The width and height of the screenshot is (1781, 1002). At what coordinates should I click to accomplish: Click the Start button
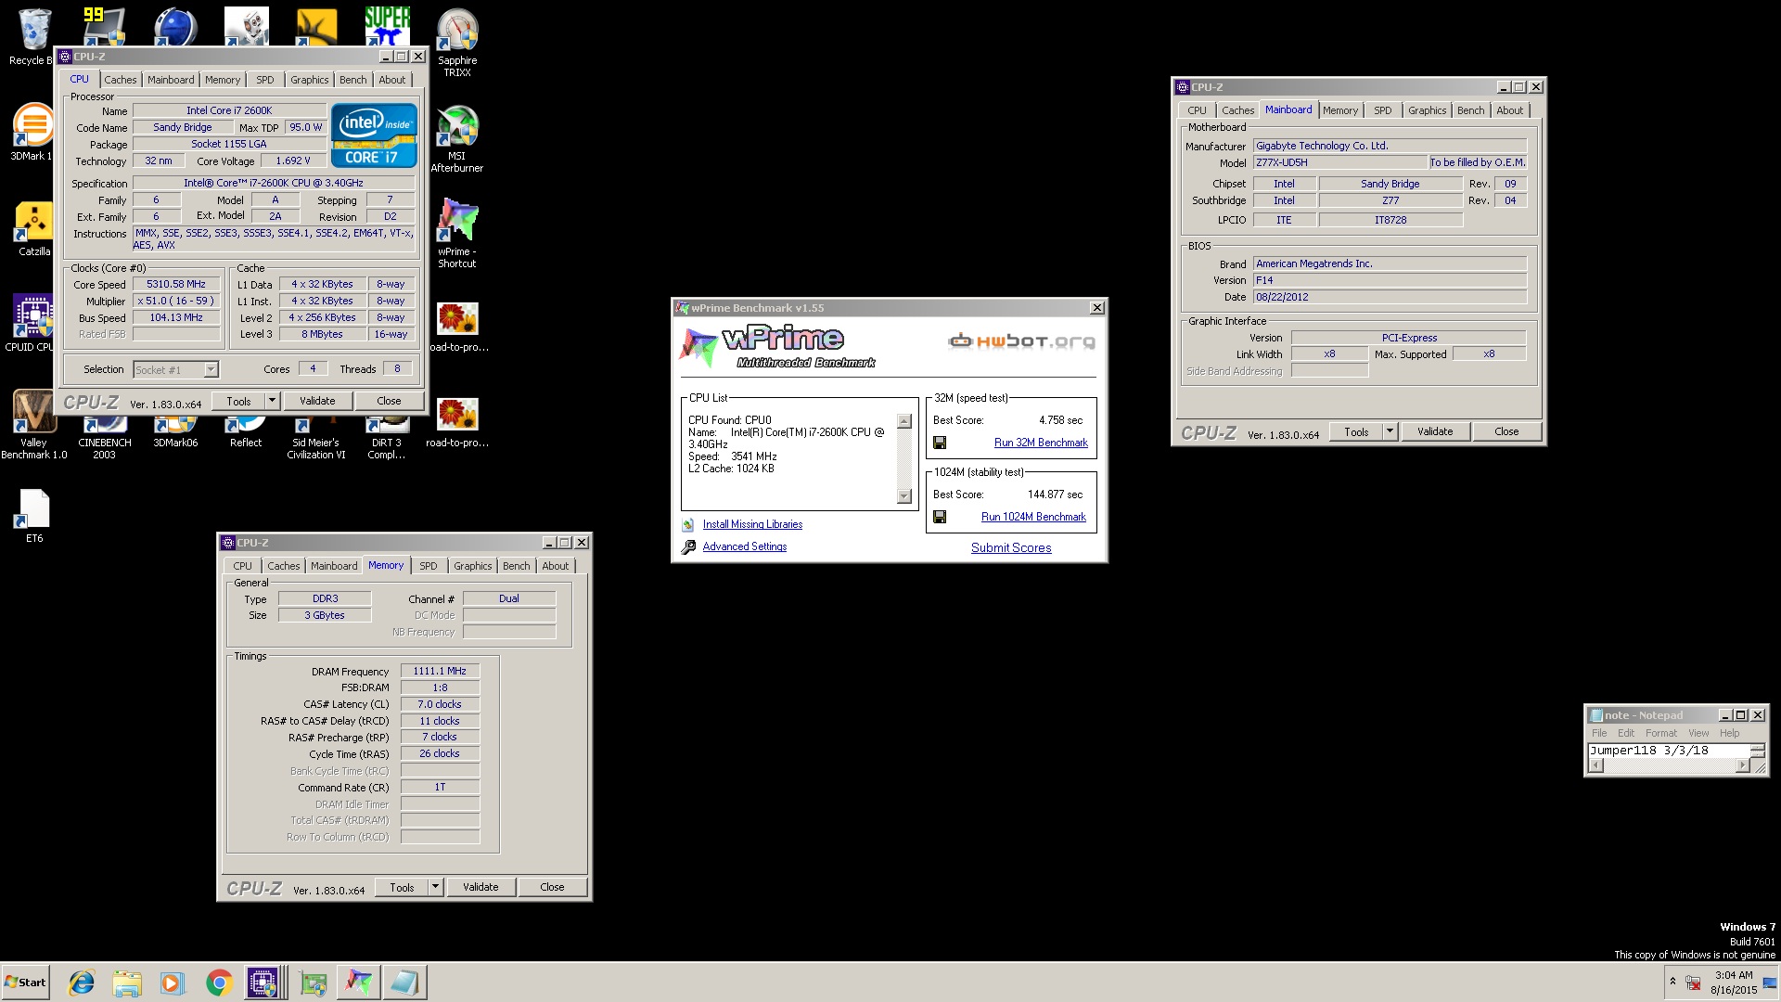pyautogui.click(x=26, y=983)
